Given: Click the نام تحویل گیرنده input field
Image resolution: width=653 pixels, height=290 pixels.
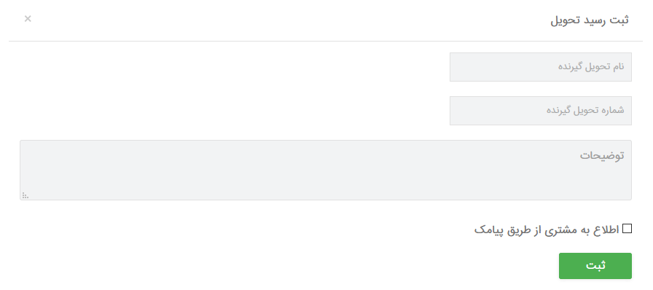Looking at the screenshot, I should pos(541,66).
